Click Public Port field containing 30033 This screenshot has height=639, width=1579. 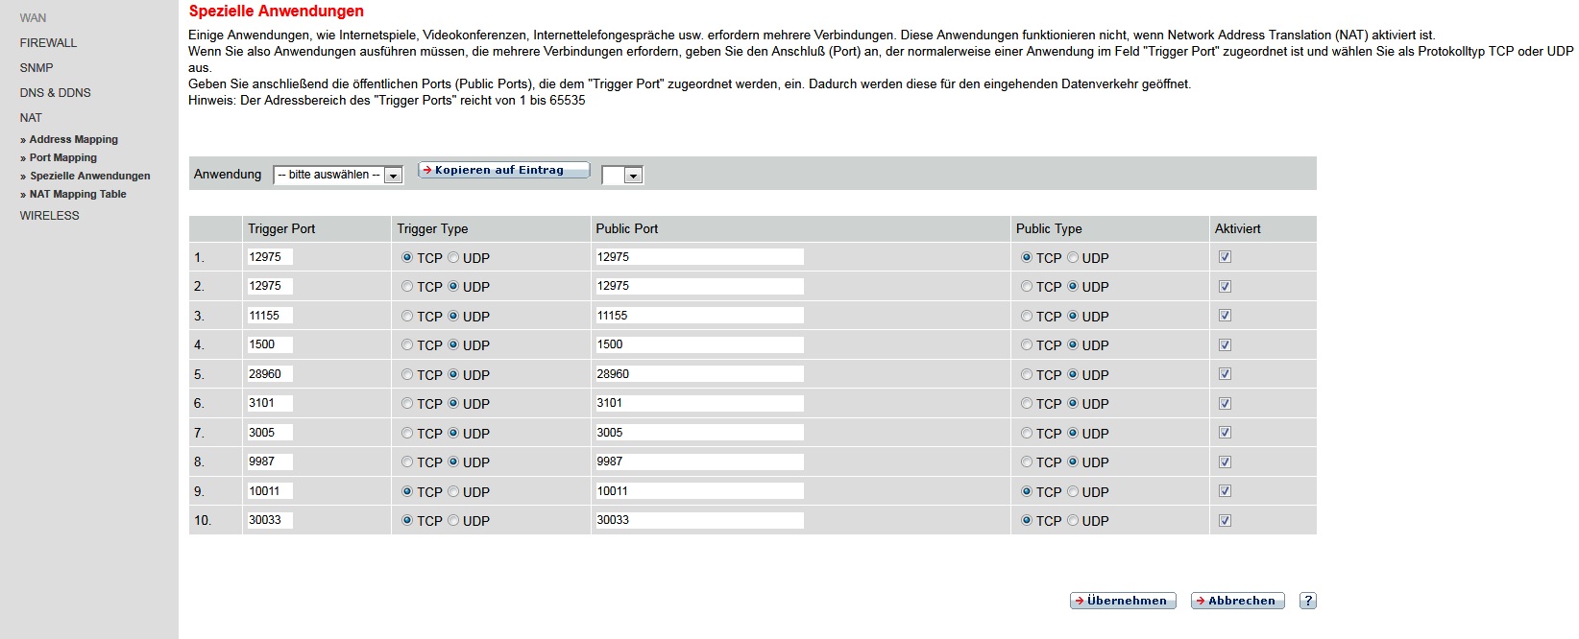(x=699, y=520)
